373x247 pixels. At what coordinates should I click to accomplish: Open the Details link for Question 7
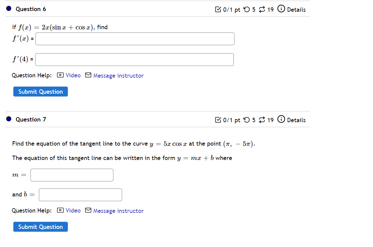297,120
